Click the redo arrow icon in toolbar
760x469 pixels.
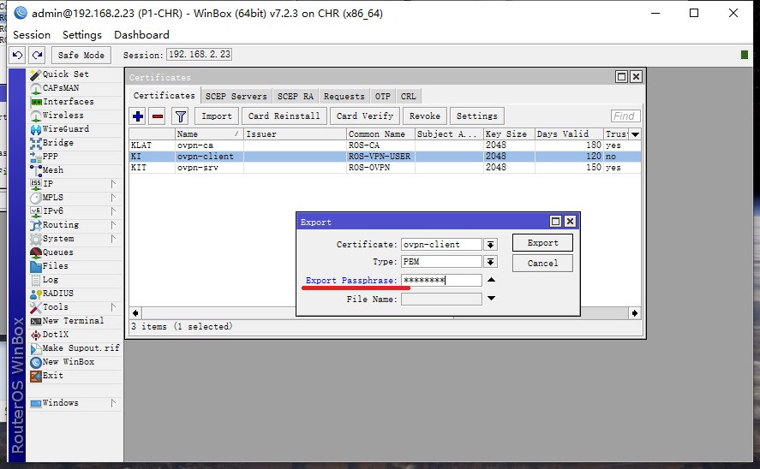click(36, 55)
